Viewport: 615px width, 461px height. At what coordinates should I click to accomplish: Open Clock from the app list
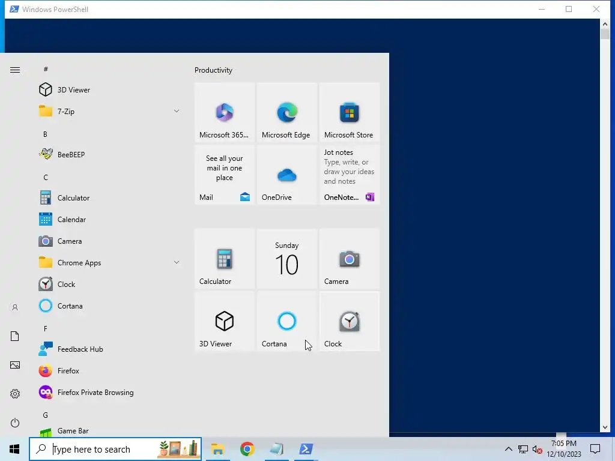pos(108,284)
